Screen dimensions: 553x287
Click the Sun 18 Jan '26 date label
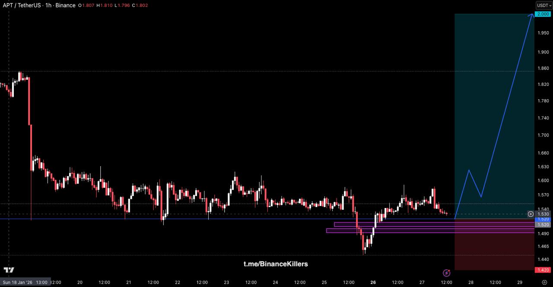pos(25,282)
